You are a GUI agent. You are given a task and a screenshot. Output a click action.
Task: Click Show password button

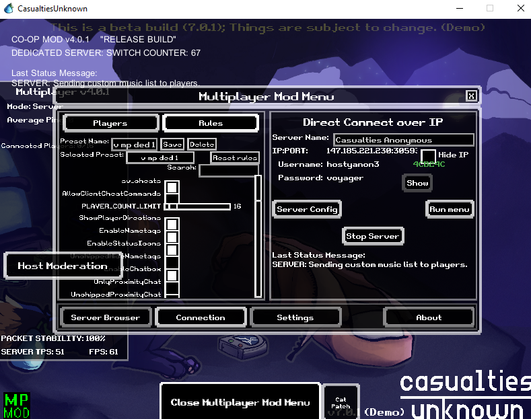click(x=417, y=183)
